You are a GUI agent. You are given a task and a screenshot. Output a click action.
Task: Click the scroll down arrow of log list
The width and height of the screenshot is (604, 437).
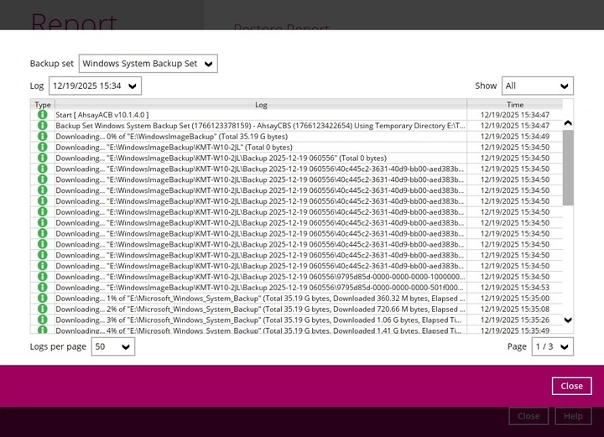568,320
